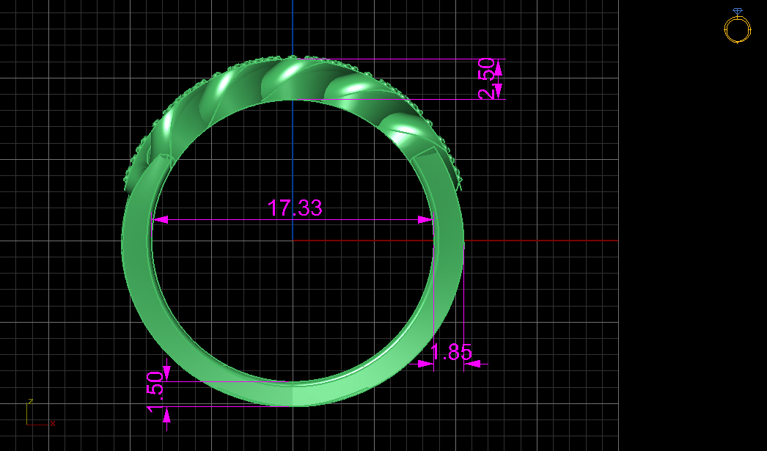Click the yellow ring icon in the corner
This screenshot has height=451, width=767.
click(737, 26)
